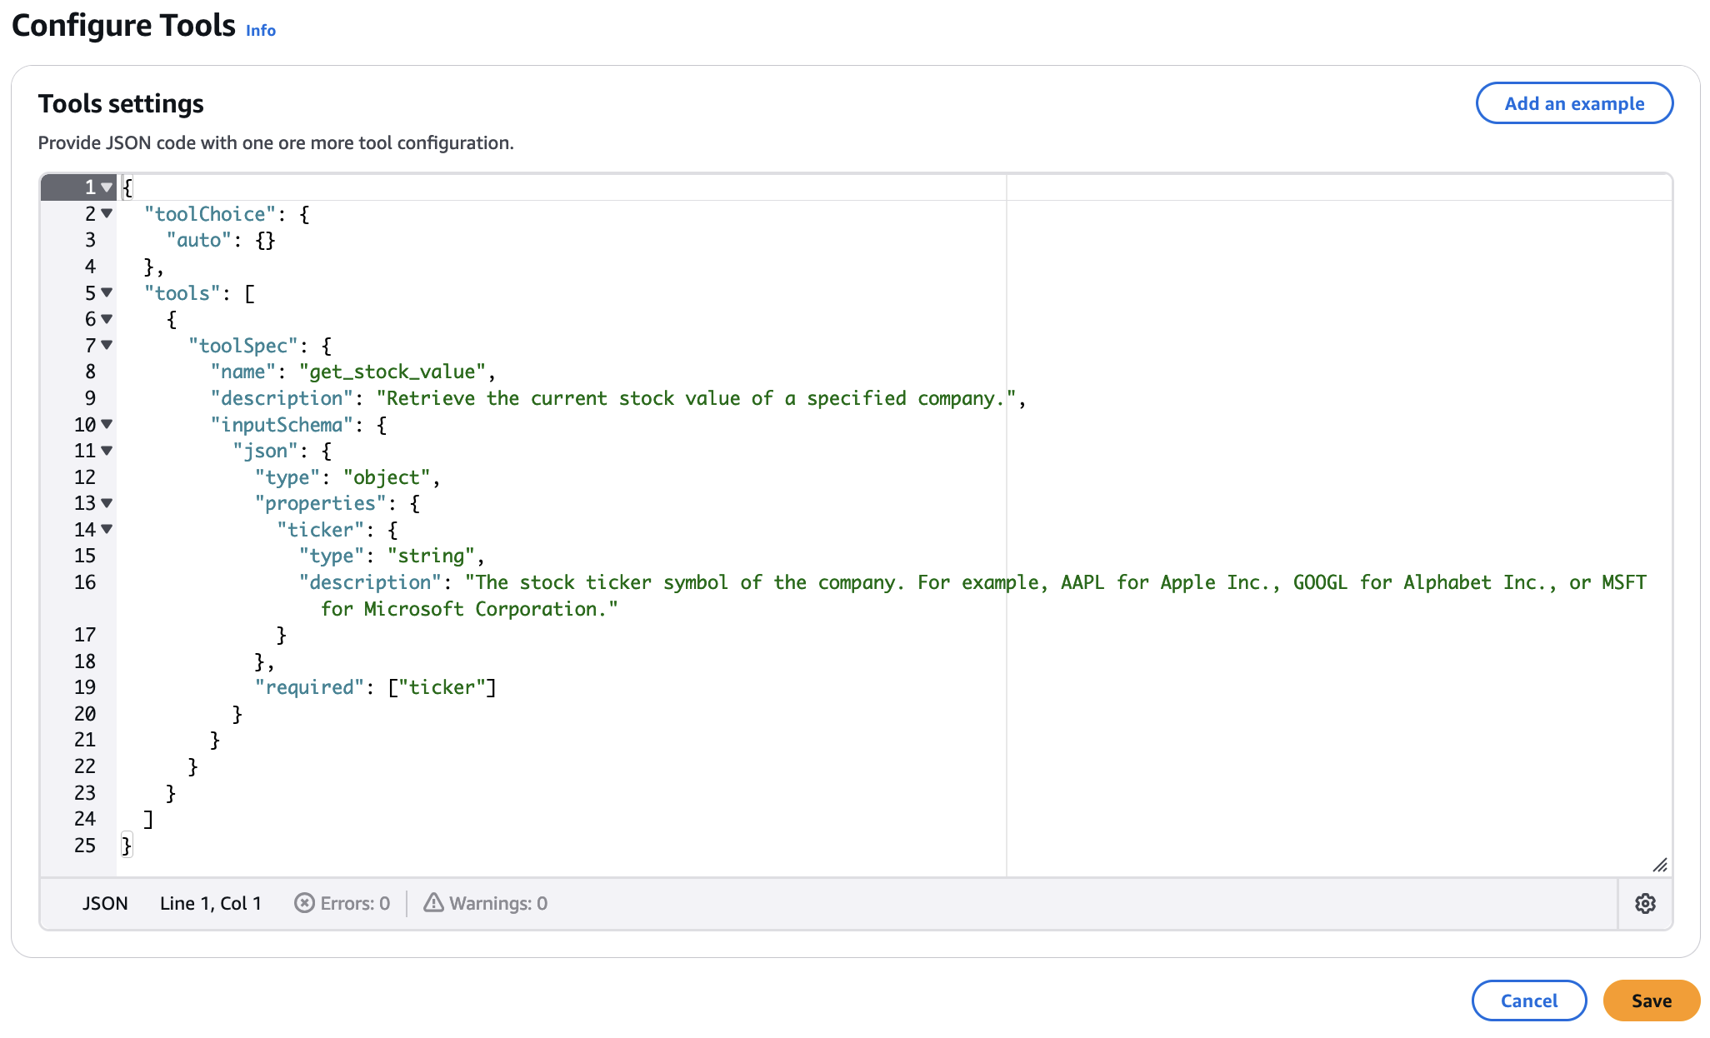Collapse line 1 root object fold arrow
The height and width of the screenshot is (1038, 1710).
[107, 187]
